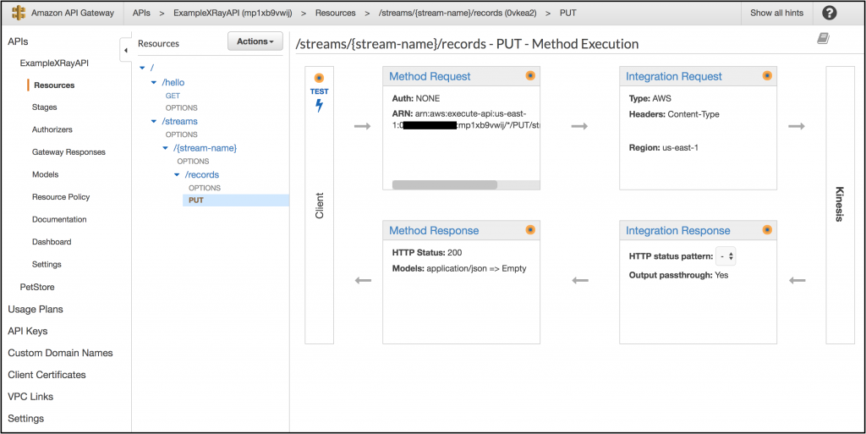Open Documentation in the sidebar
The image size is (866, 434).
[x=59, y=219]
